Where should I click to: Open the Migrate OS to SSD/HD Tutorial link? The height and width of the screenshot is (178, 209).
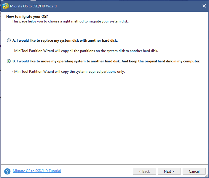(x=37, y=171)
